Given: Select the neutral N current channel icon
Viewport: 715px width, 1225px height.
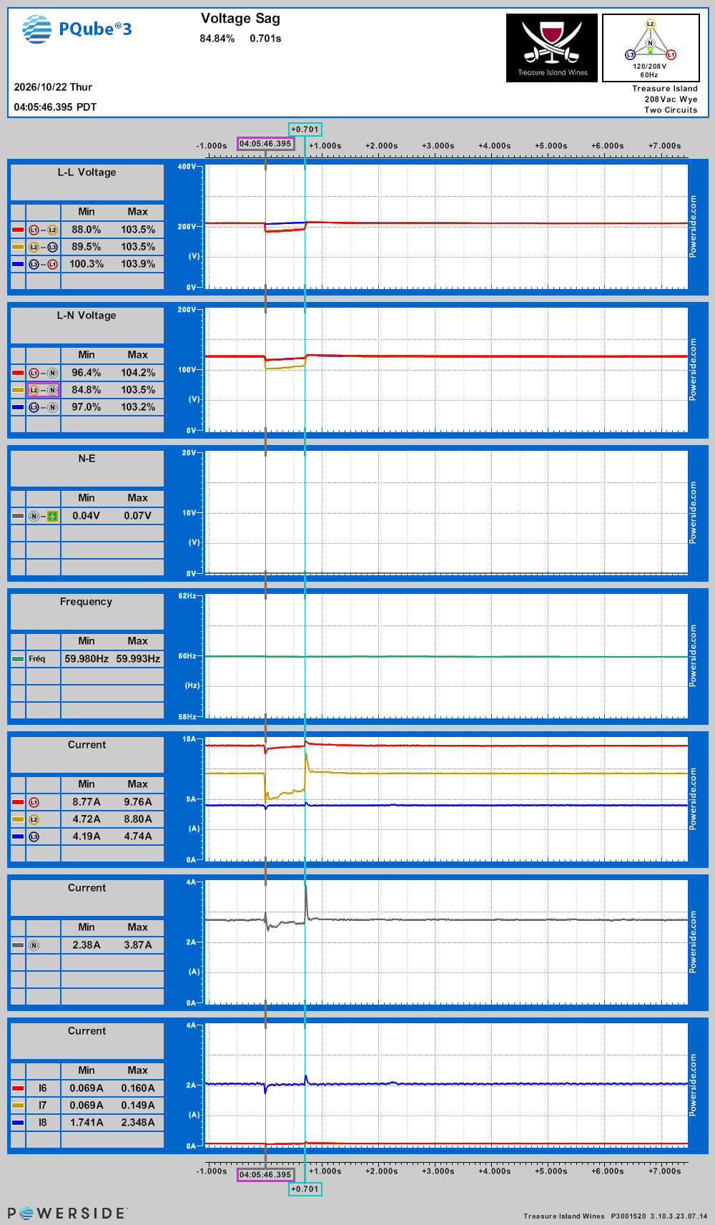Looking at the screenshot, I should [x=34, y=945].
